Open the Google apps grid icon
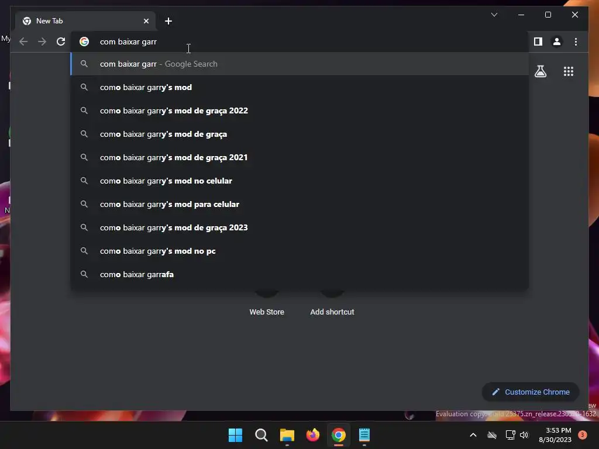 [x=569, y=71]
